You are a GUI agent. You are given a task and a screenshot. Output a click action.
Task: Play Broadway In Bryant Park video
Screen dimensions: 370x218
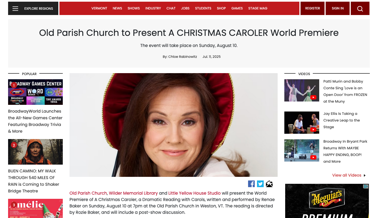tap(302, 150)
